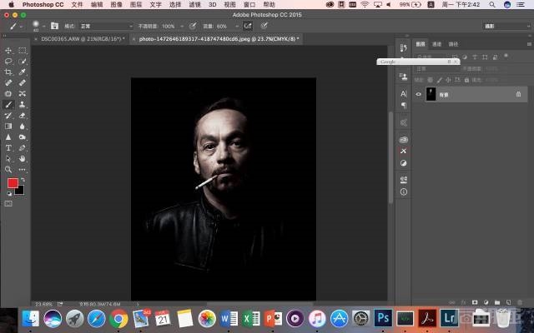Open the 图层 menu
This screenshot has width=534, height=333.
(x=136, y=4)
